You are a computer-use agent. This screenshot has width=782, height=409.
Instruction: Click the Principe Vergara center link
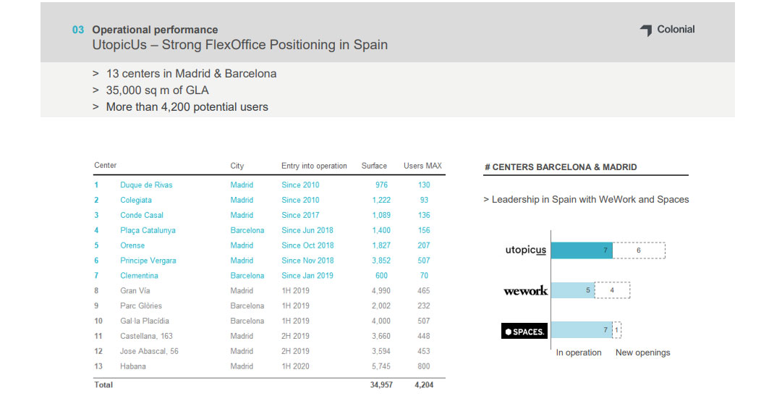148,261
